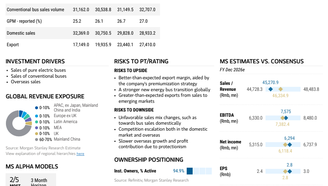Click the EBITDA estimate range bar

tap(283, 118)
